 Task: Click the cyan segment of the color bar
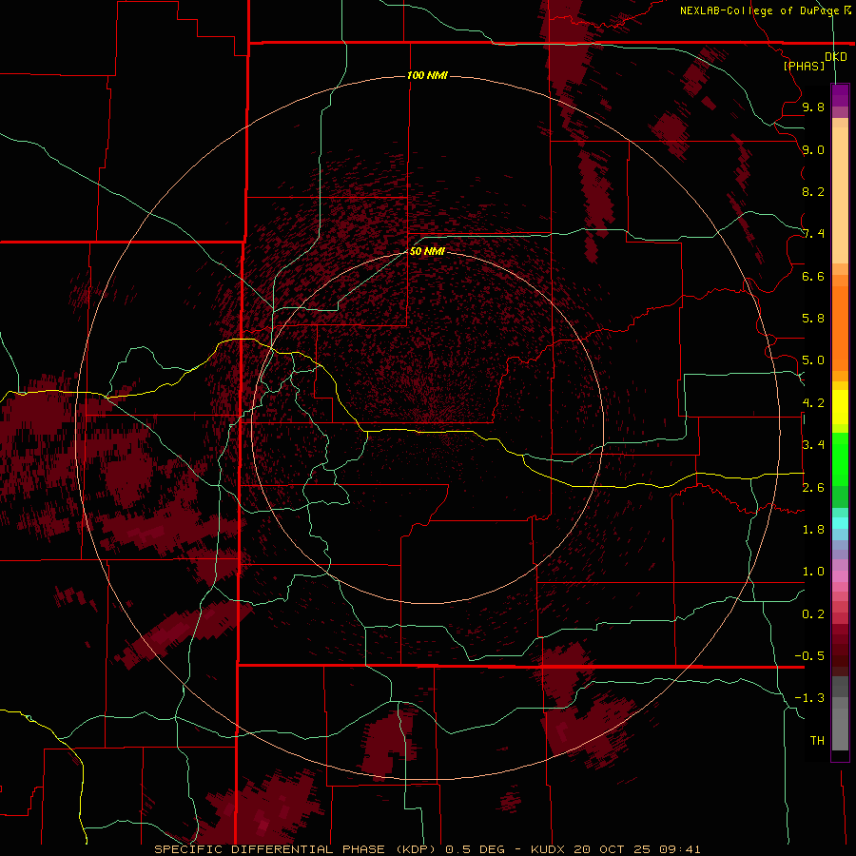840,523
